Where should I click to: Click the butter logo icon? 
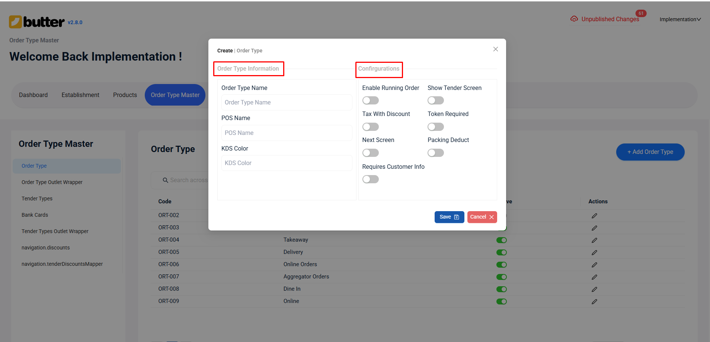coord(16,22)
